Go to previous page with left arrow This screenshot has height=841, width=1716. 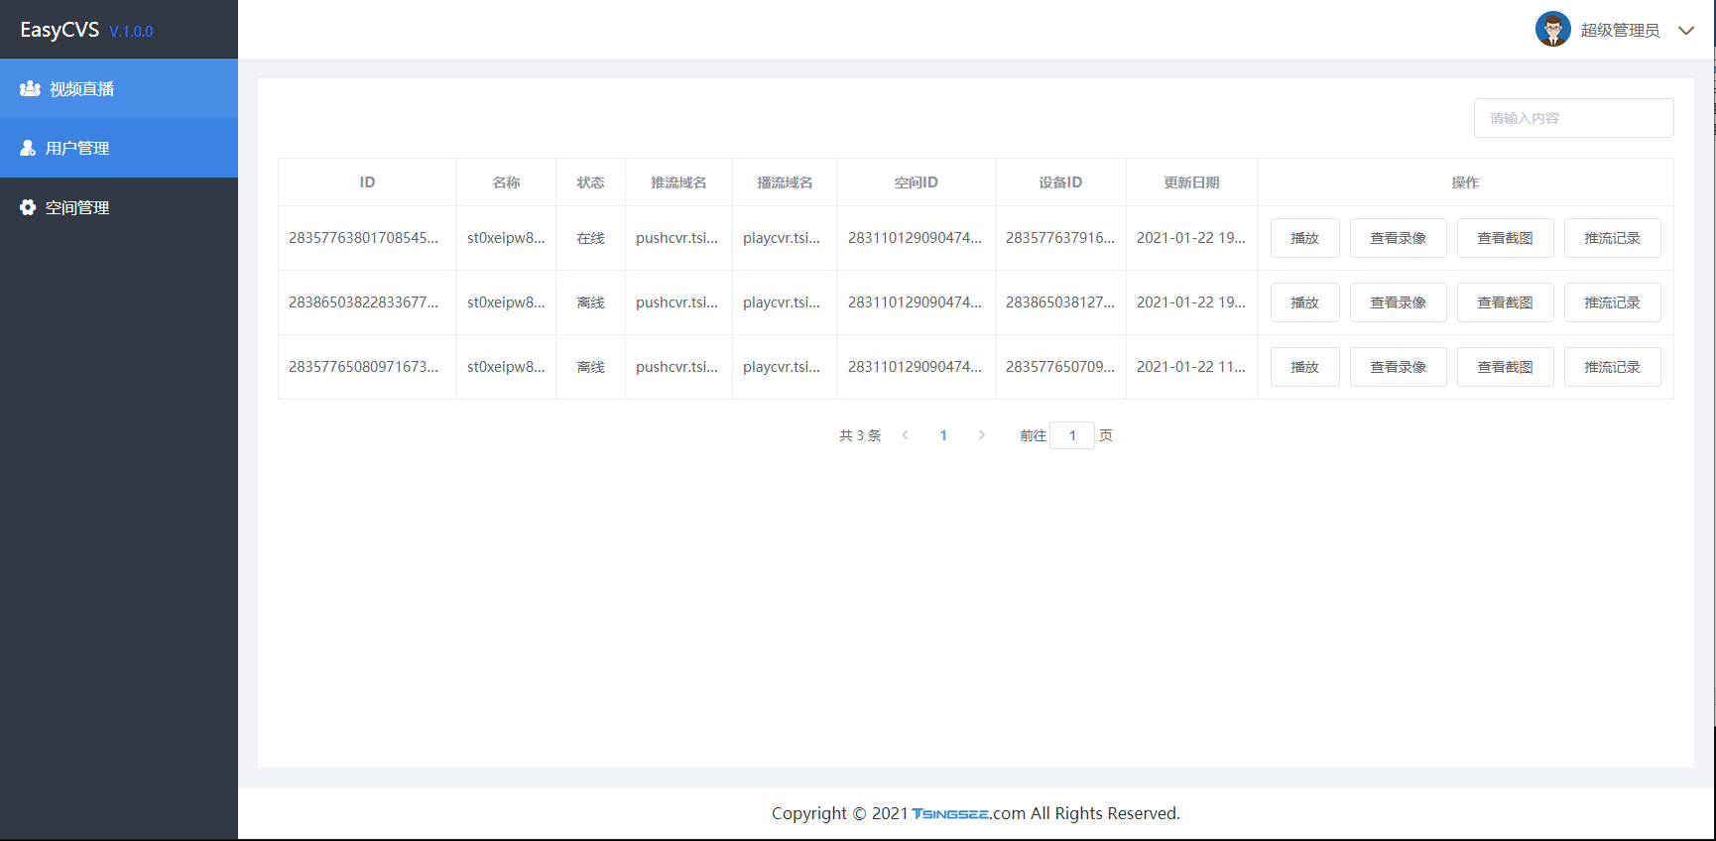pyautogui.click(x=905, y=435)
